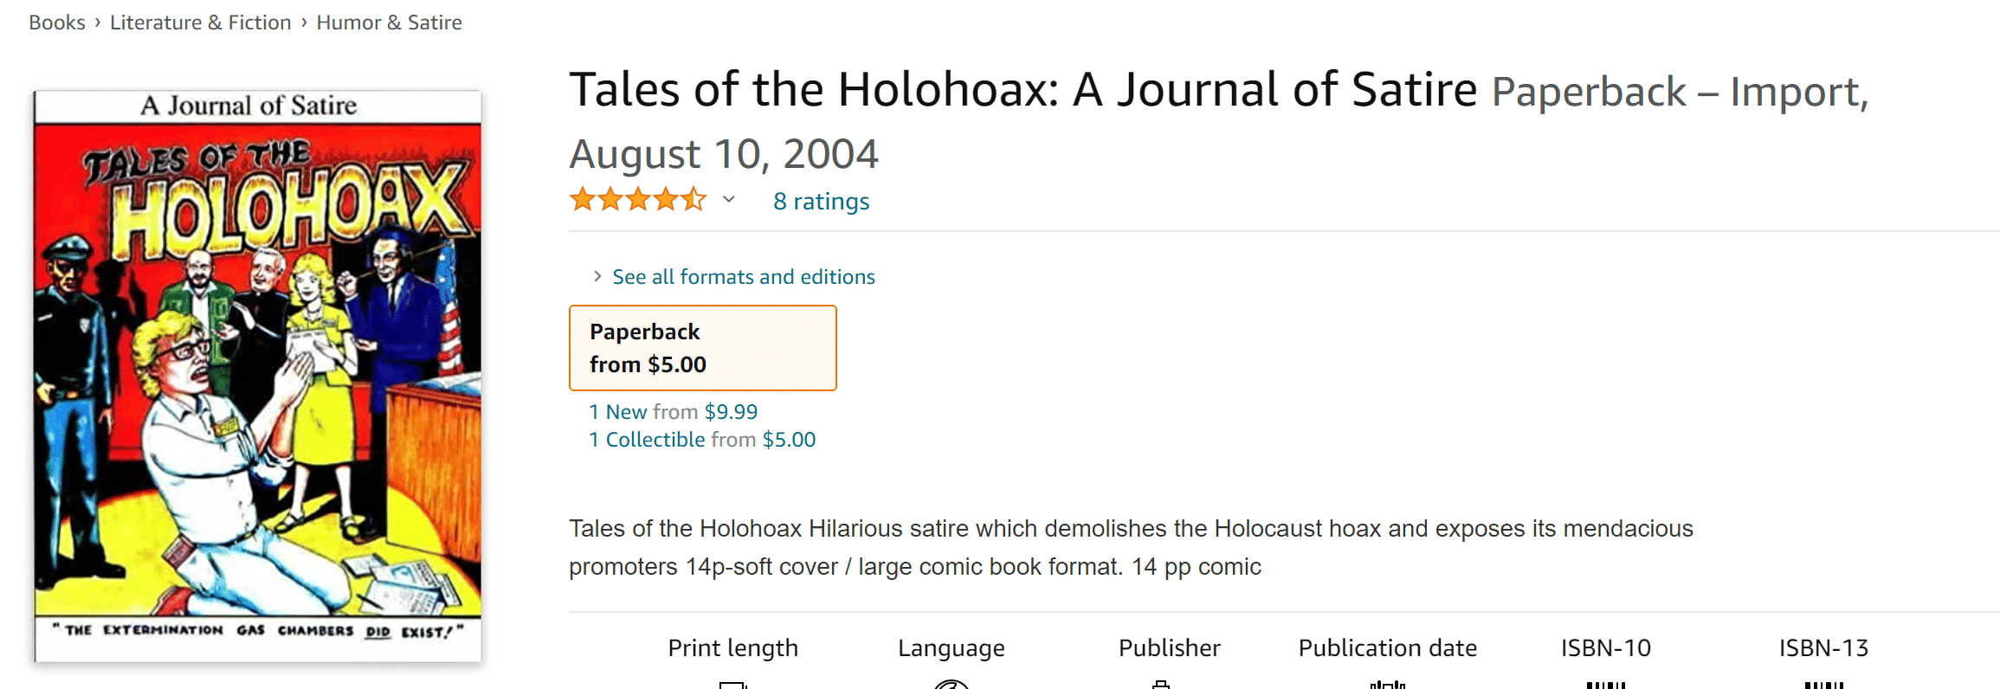Expand the ratings breakdown chevron beside stars
This screenshot has height=689, width=2000.
pyautogui.click(x=729, y=200)
